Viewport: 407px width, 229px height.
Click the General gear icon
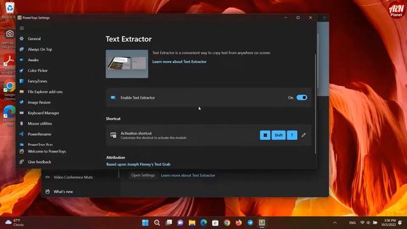click(22, 39)
